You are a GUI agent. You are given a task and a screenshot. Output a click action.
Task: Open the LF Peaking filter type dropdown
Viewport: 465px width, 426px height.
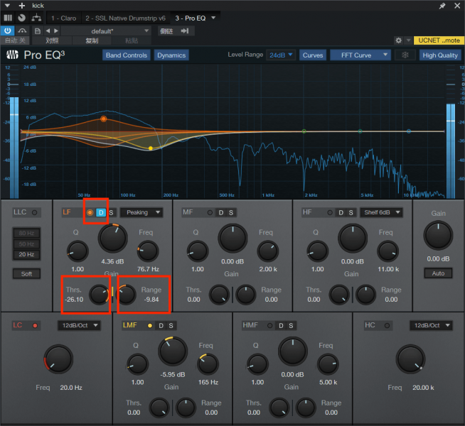141,212
